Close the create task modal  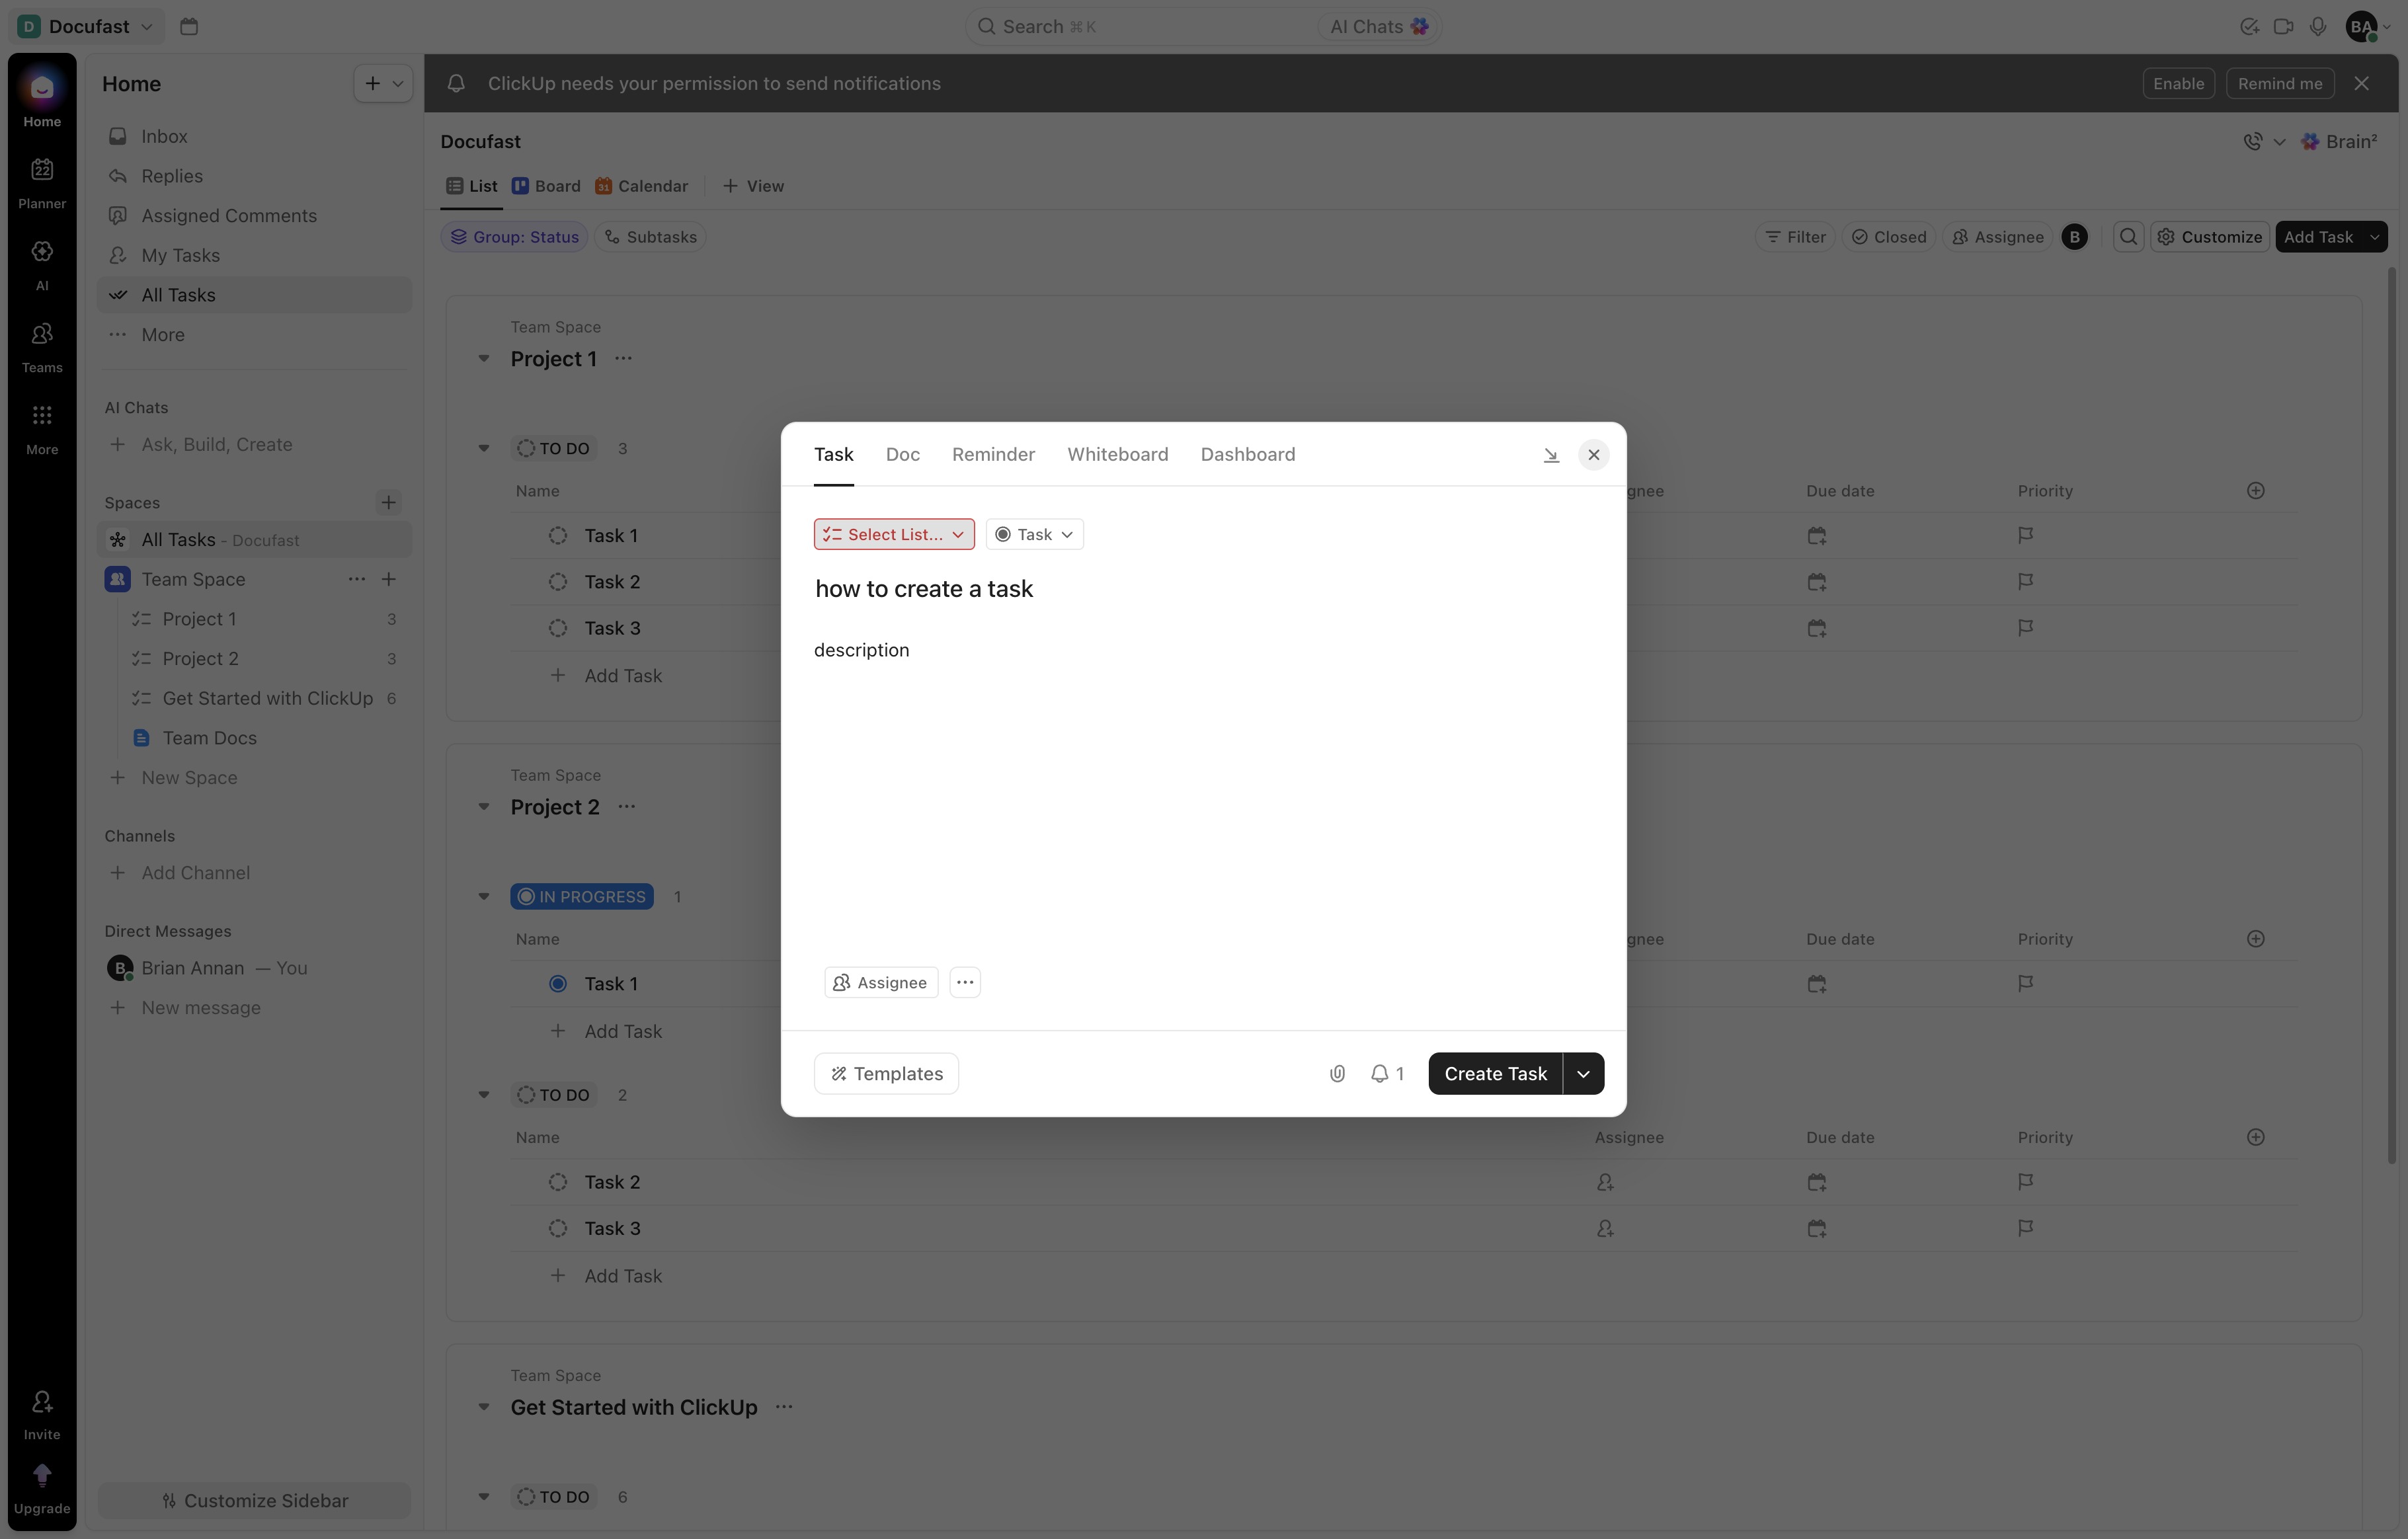pos(1594,455)
